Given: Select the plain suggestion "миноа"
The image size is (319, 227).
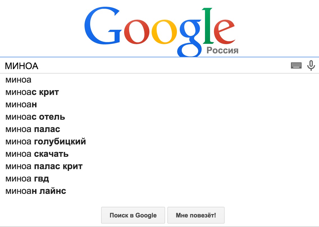Looking at the screenshot, I should [x=19, y=80].
